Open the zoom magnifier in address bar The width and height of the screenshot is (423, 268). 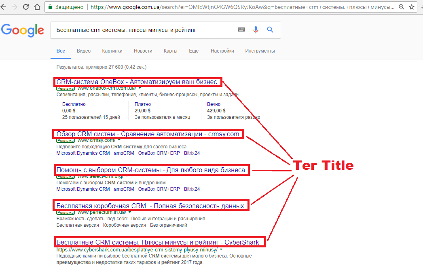(x=402, y=7)
